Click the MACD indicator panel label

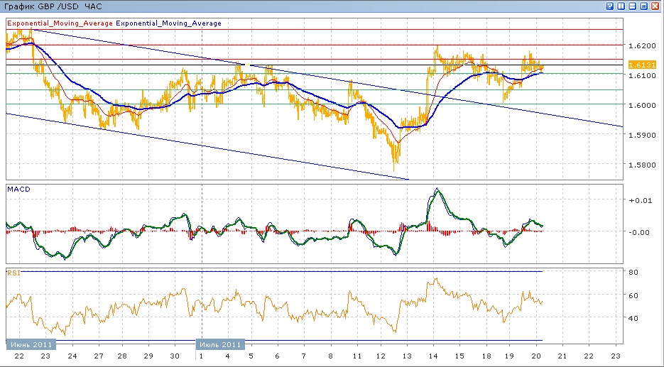[18, 190]
